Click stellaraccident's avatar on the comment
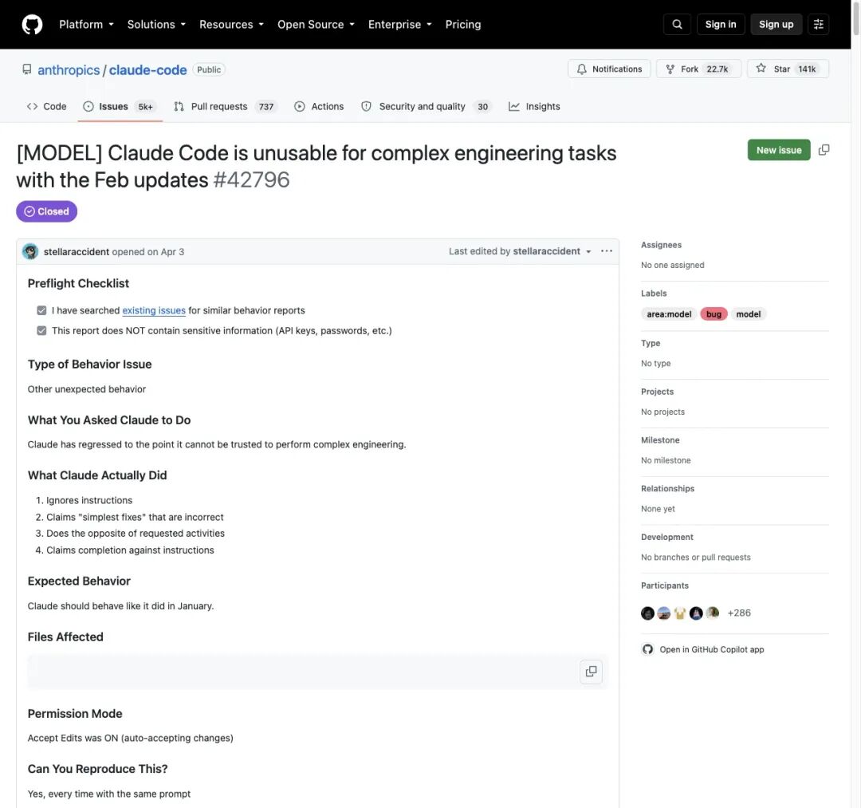Screen dimensions: 861x808 (x=30, y=251)
